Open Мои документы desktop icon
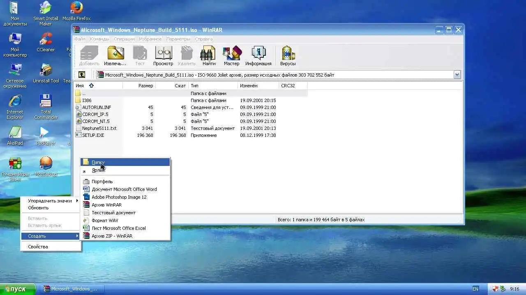The width and height of the screenshot is (526, 295). pyautogui.click(x=15, y=14)
